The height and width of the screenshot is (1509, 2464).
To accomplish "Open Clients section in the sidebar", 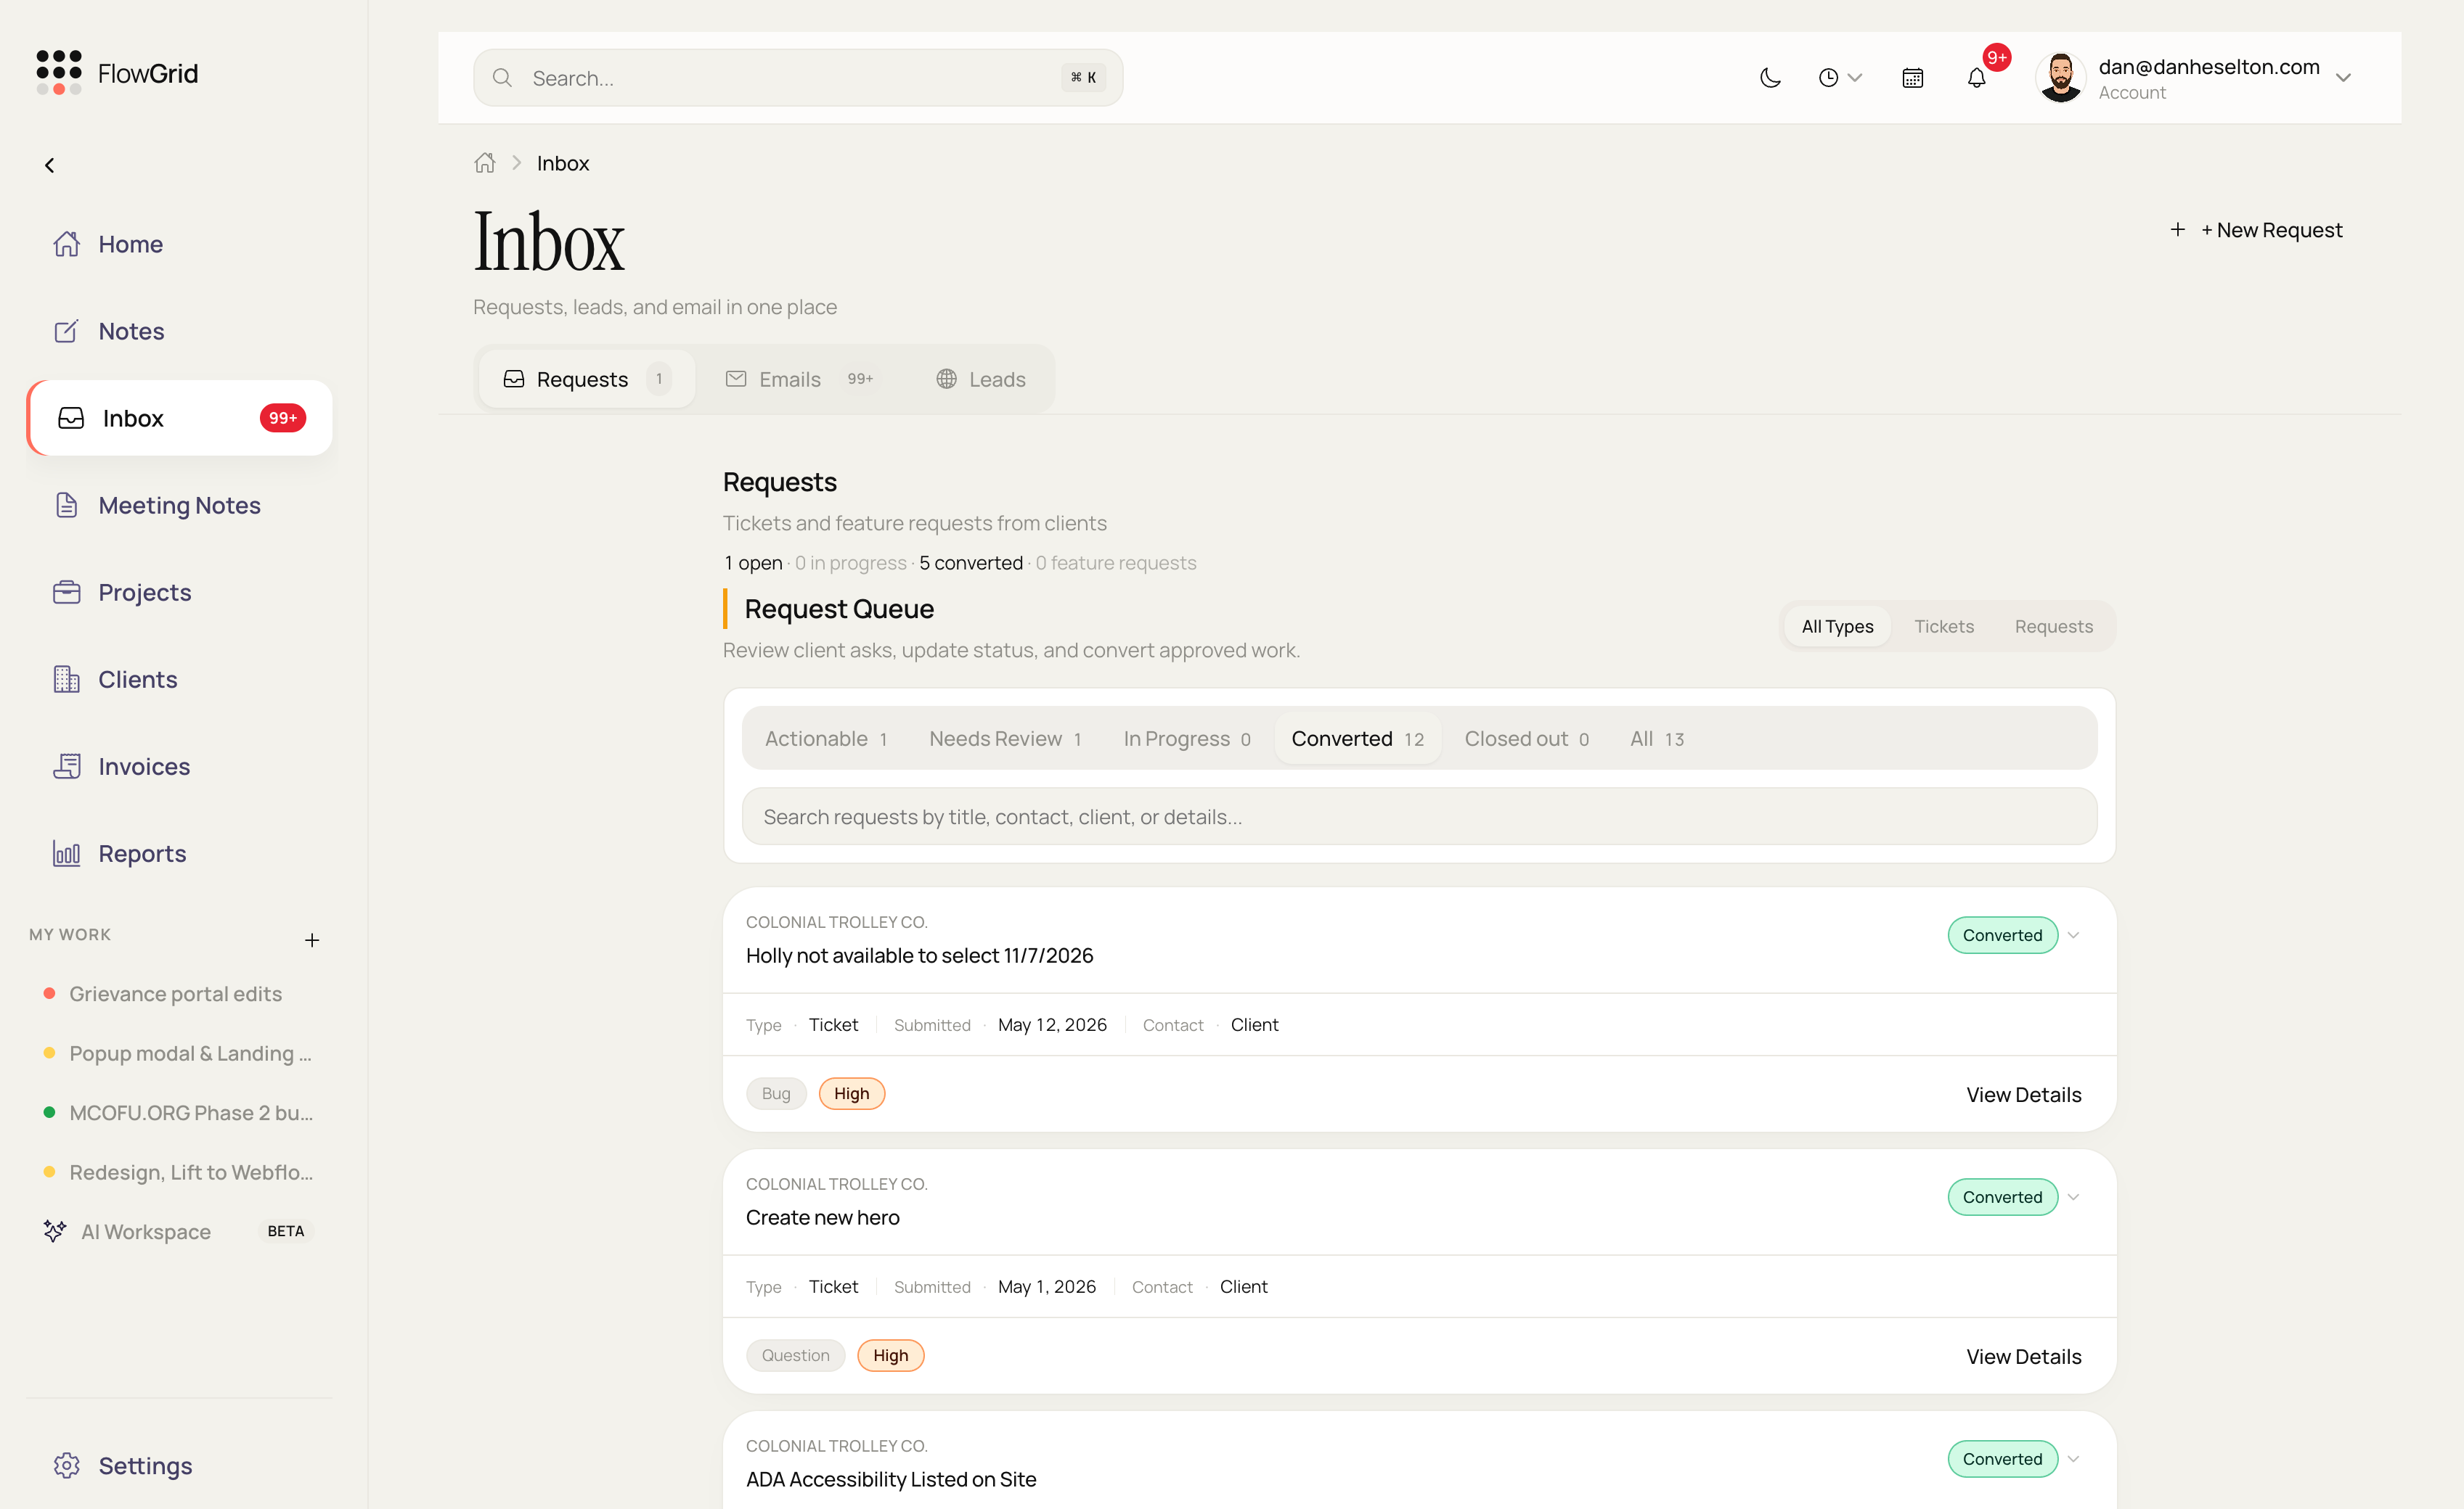I will [x=180, y=680].
